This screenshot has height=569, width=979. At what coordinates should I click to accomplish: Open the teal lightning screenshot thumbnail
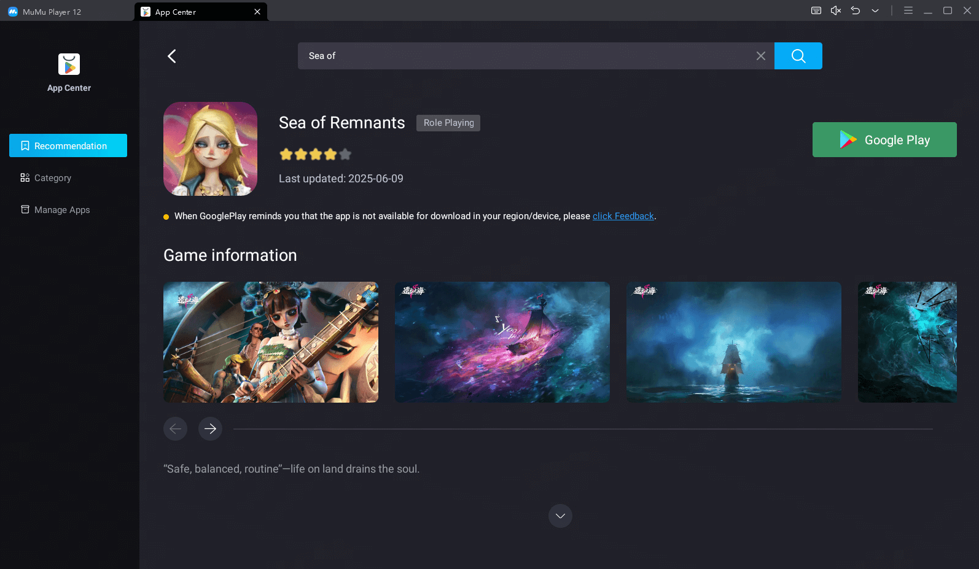[x=907, y=342]
